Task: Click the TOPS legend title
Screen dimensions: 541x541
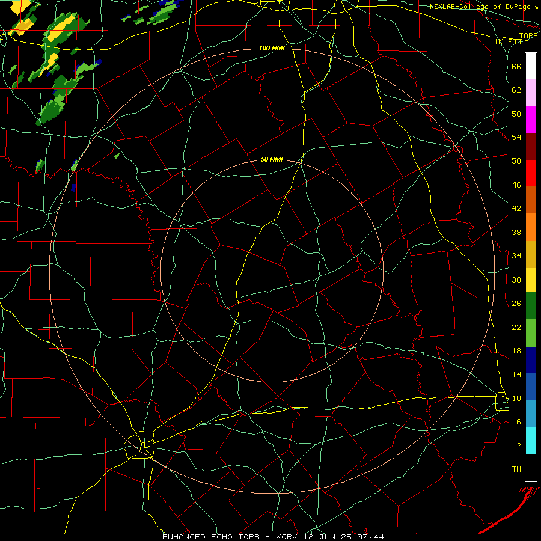Action: point(528,35)
